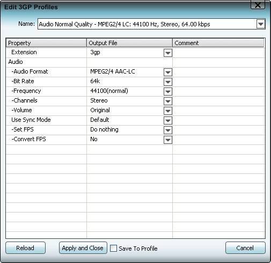Click the 'Default' sync mode value

click(100, 120)
